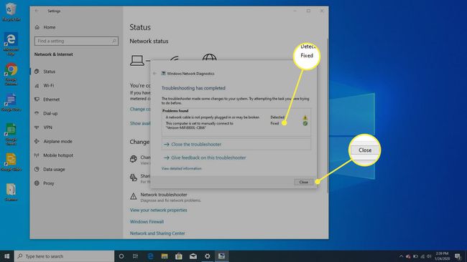Open Recycle Bin desktop icon
Viewport: 467px width, 262px height.
coord(11,12)
